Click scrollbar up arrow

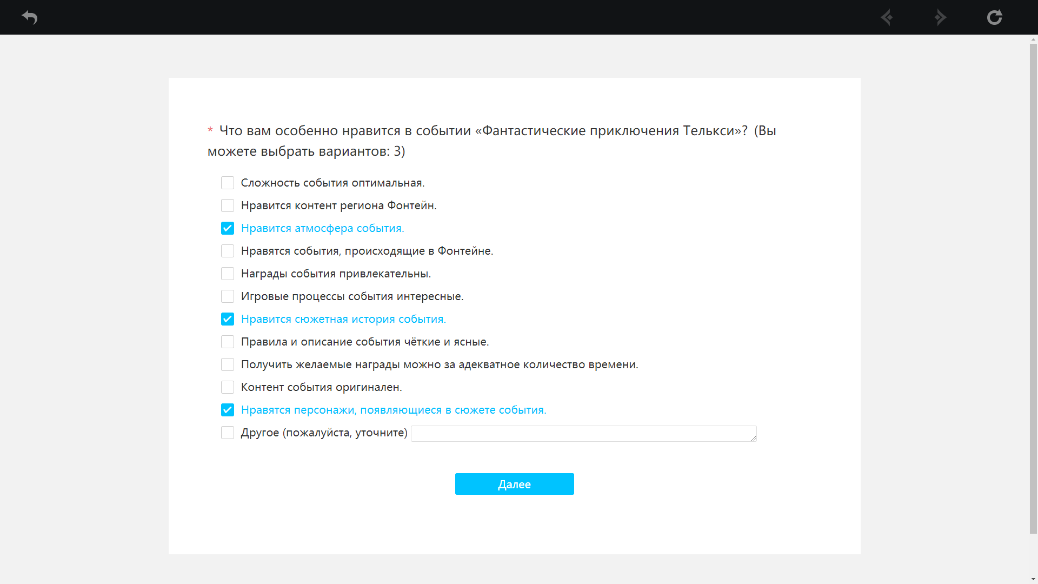pyautogui.click(x=1033, y=39)
